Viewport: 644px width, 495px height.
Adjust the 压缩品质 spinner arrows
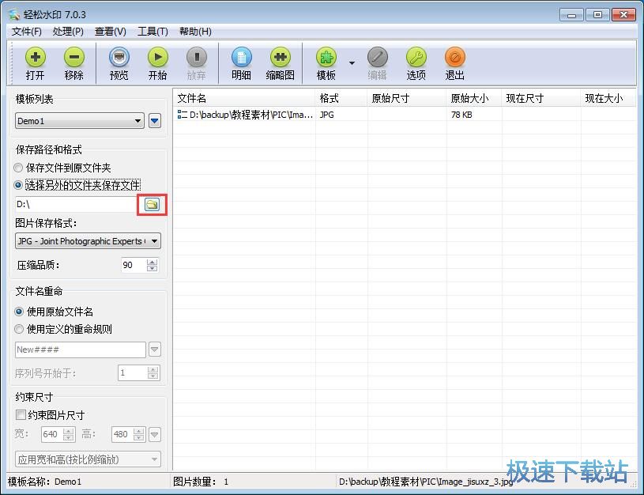[152, 265]
